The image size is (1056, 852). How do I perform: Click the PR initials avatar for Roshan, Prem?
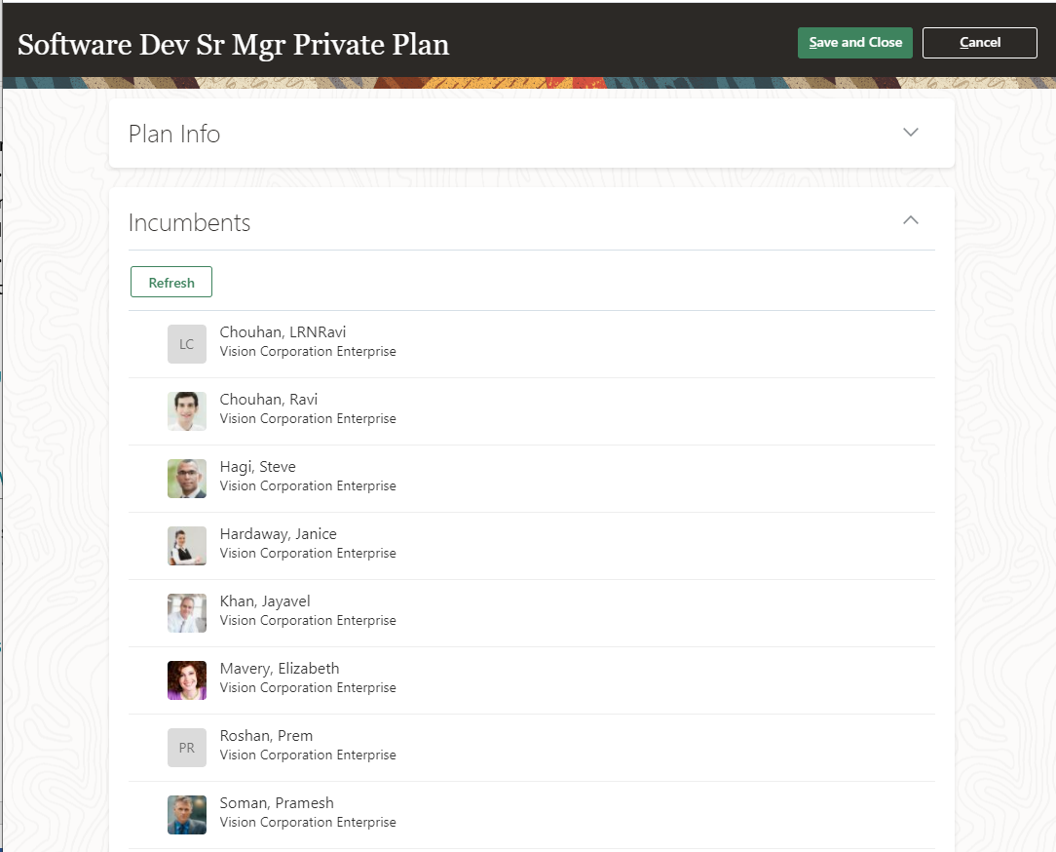tap(186, 747)
